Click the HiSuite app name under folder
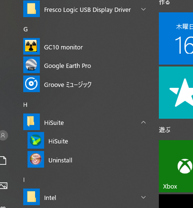The image size is (193, 208). point(58,142)
